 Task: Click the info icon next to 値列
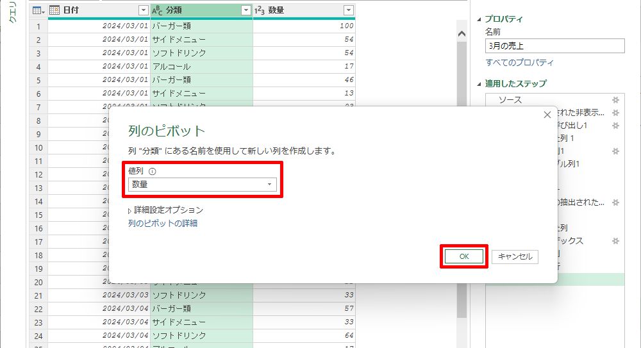coord(153,172)
